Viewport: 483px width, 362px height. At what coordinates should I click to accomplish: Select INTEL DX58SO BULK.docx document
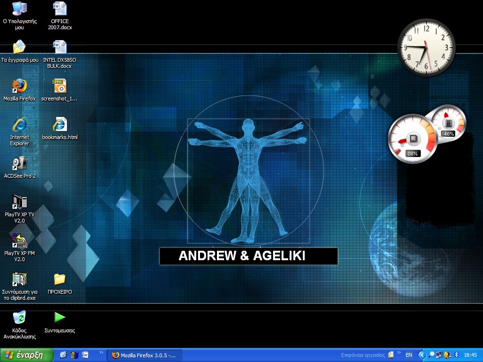point(59,55)
